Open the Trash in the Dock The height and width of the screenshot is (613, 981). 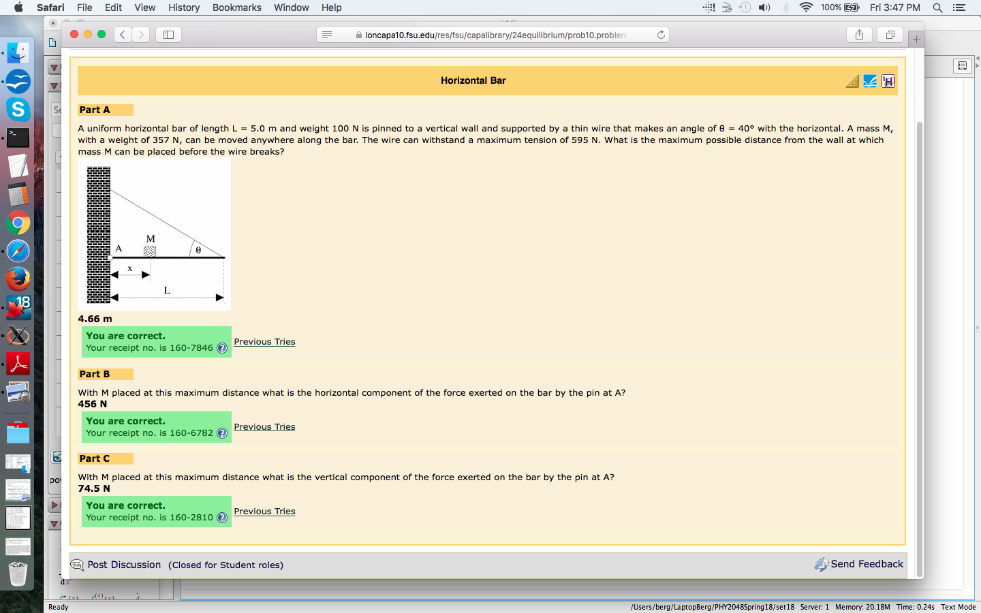click(18, 573)
